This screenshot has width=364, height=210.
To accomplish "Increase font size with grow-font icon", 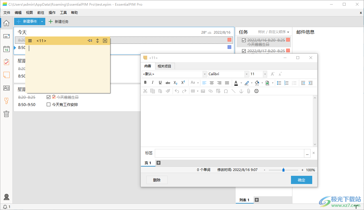I will (273, 74).
